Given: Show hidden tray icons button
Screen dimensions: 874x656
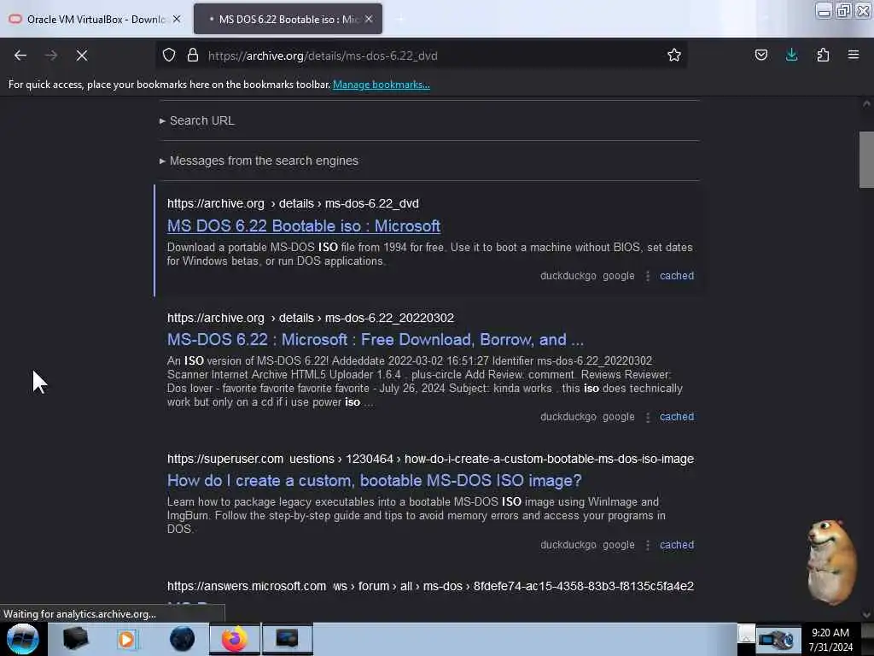Looking at the screenshot, I should tap(746, 634).
